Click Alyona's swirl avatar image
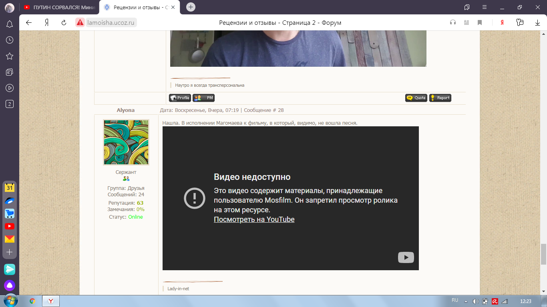 point(126,142)
